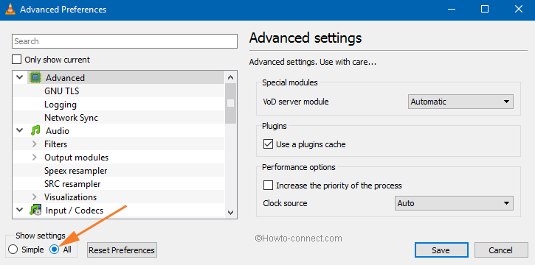Select the GNU TLS tree item

(62, 91)
